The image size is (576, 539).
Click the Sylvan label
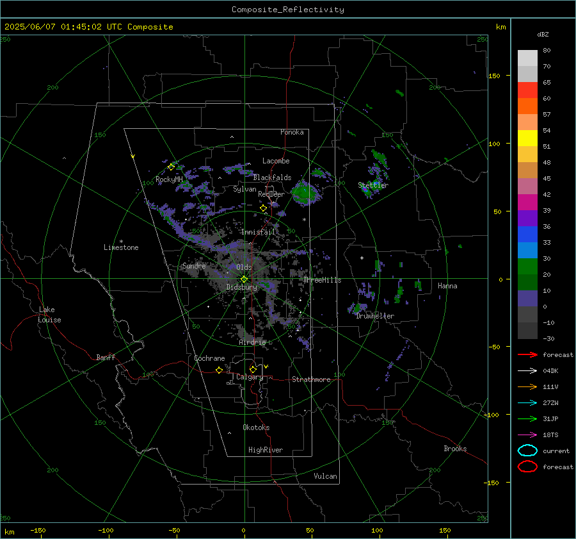(244, 189)
